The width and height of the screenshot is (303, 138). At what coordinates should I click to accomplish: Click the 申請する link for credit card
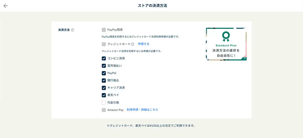click(x=143, y=44)
